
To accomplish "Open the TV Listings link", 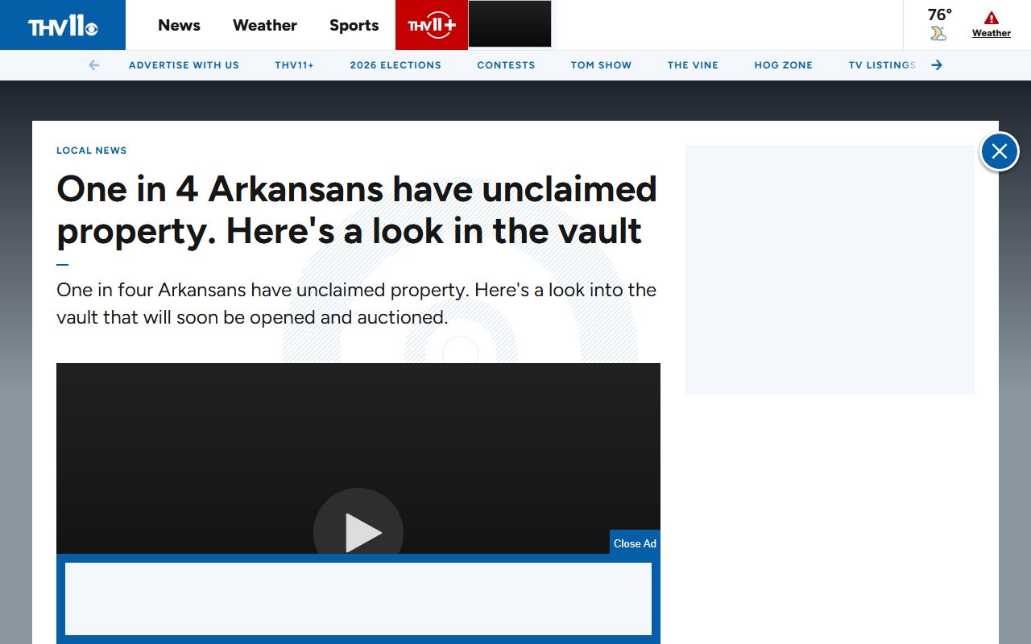I will point(882,65).
